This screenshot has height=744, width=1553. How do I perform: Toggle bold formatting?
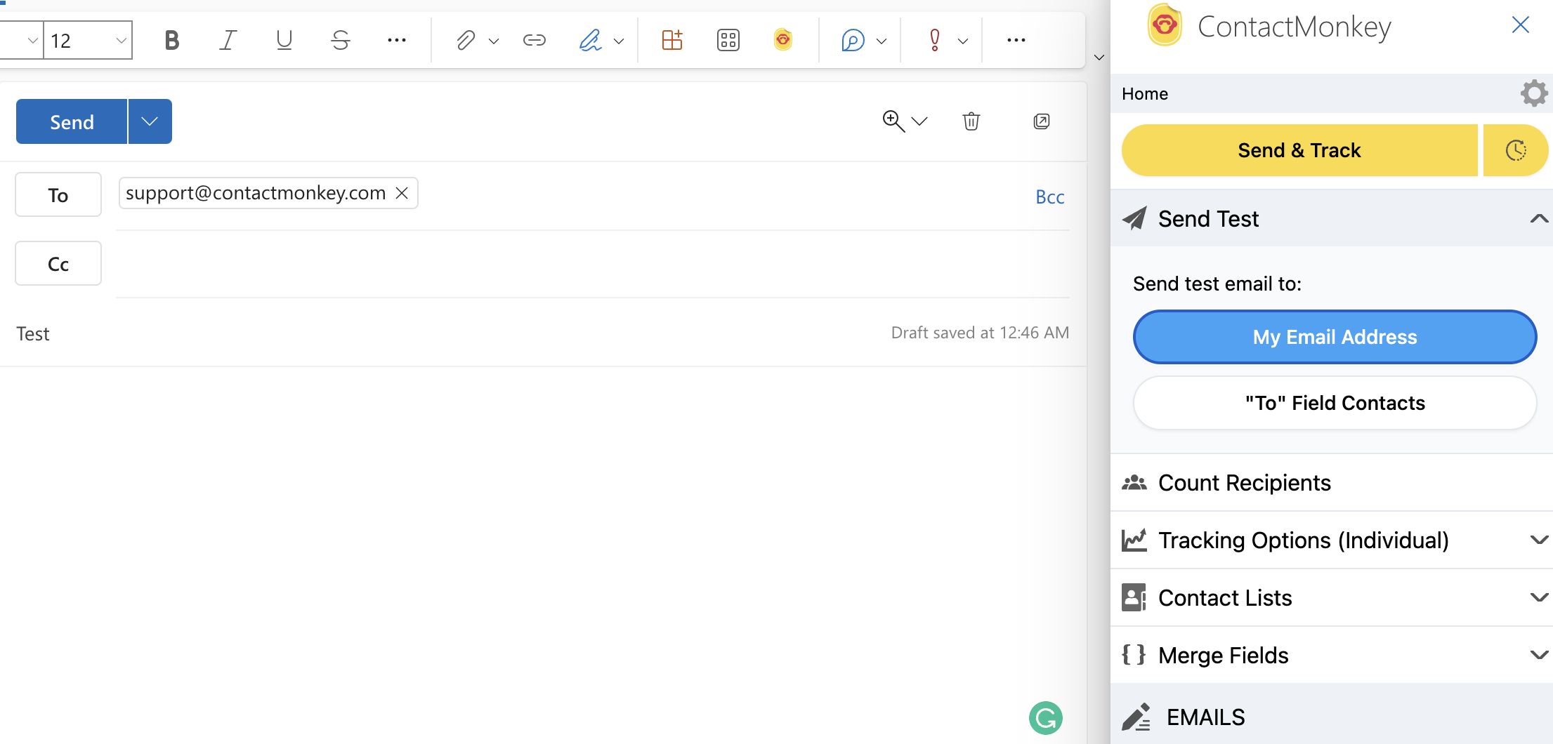coord(171,40)
